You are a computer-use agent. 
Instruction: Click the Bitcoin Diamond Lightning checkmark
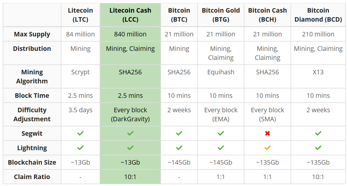[318, 148]
